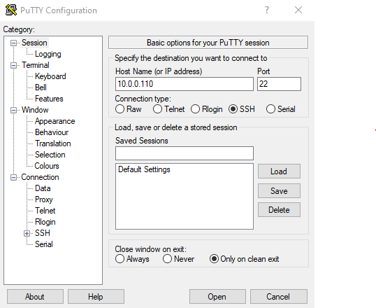Click the question mark help button
Screen dimensions: 376x308
coord(267,10)
